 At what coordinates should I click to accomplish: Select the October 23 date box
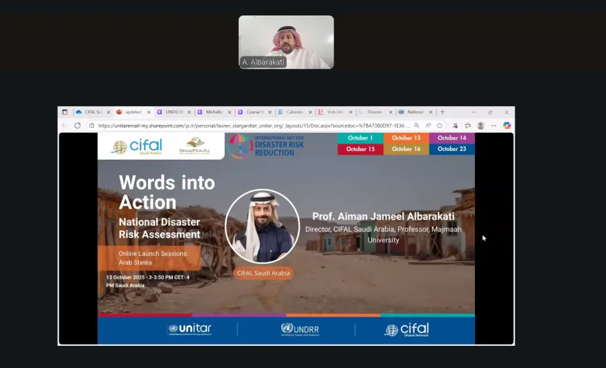[x=452, y=149]
